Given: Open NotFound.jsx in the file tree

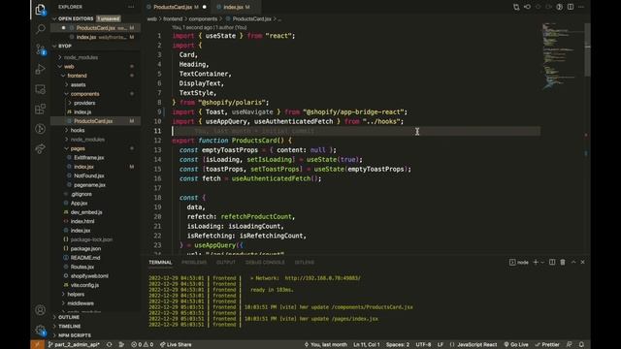Looking at the screenshot, I should click(88, 175).
